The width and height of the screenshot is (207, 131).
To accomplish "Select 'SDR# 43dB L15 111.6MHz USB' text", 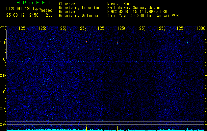I will tap(137, 12).
